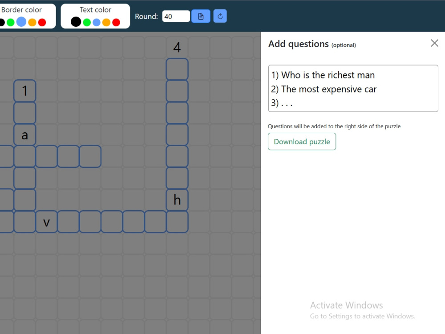
Task: Select green border color
Action: (x=11, y=22)
